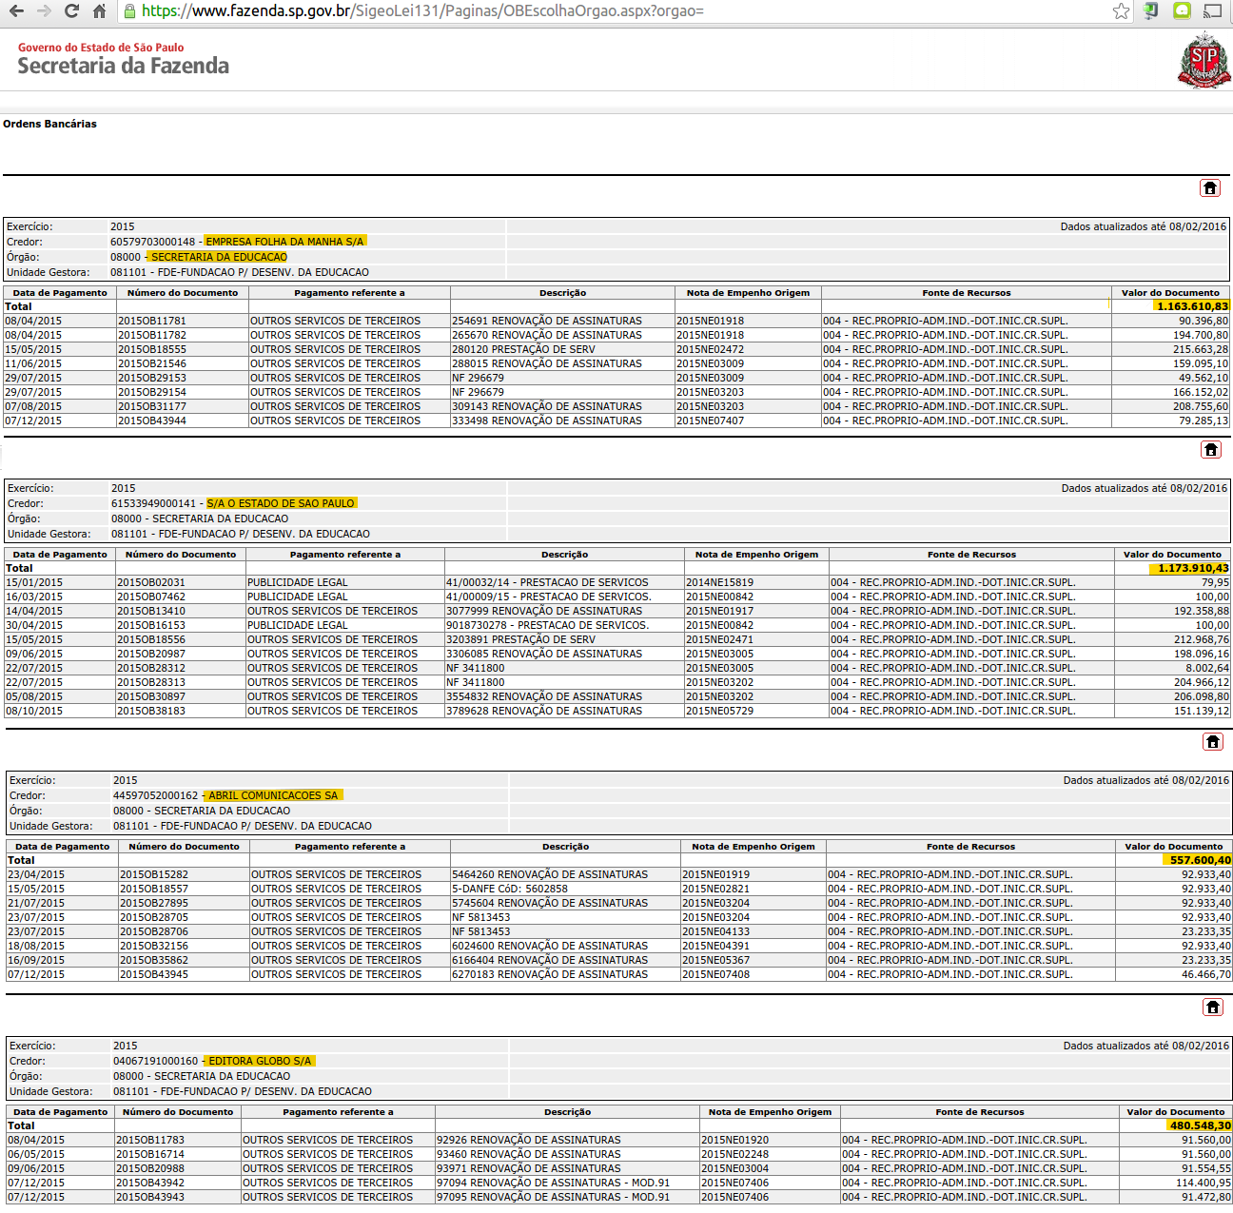Click the Data de Pagamento column header in first table

[x=60, y=293]
